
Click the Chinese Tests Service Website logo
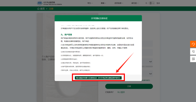click(49, 3)
